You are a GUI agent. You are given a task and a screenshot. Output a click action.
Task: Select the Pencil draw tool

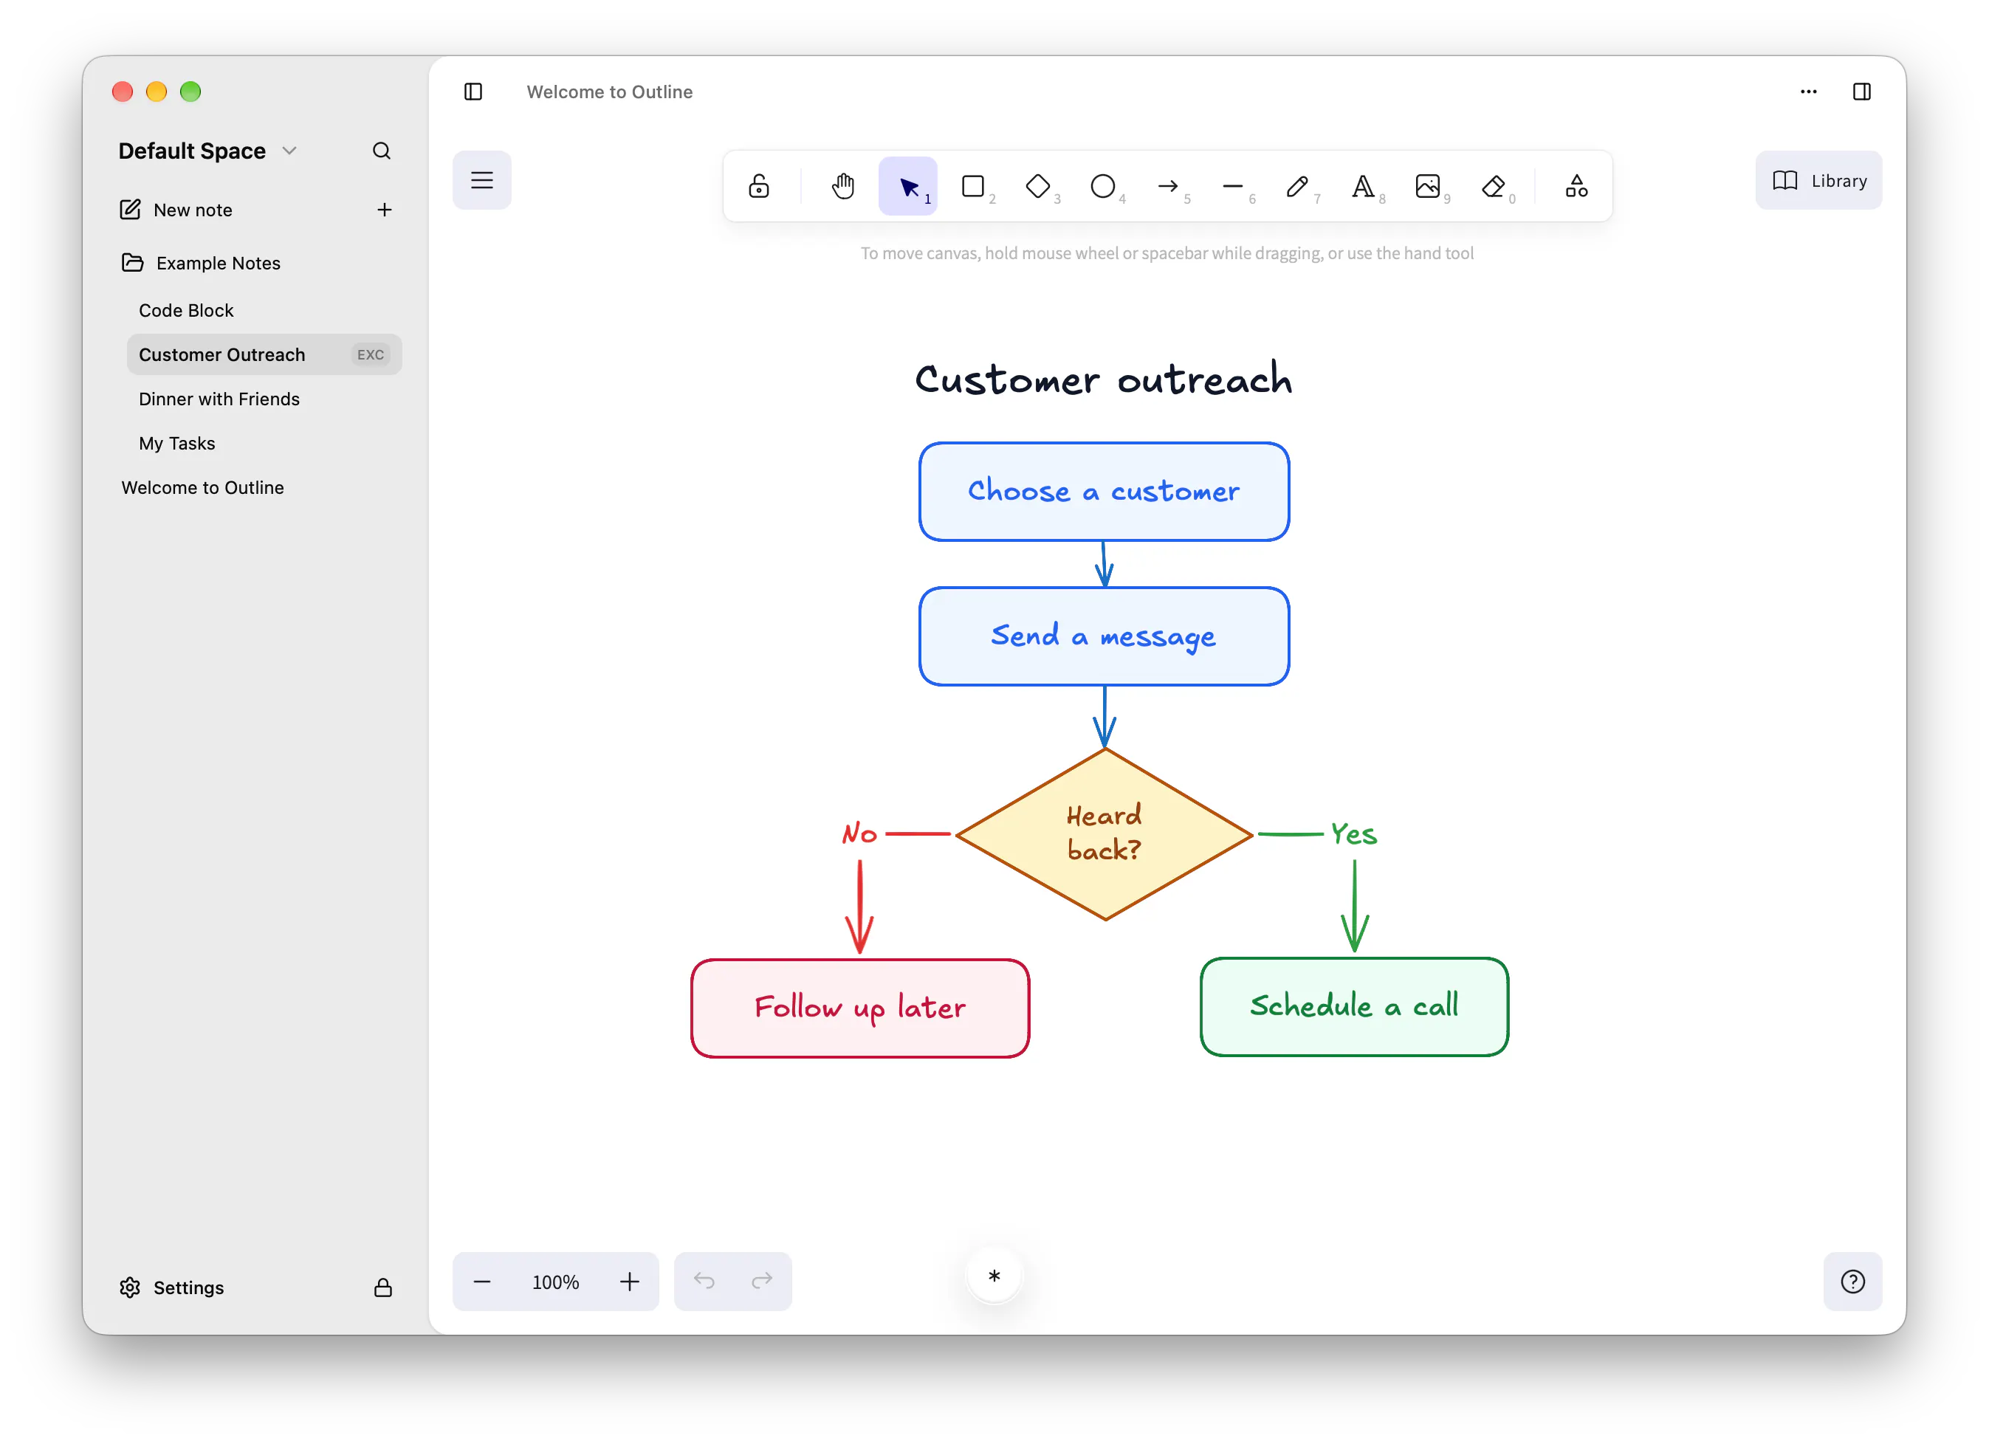pyautogui.click(x=1297, y=186)
